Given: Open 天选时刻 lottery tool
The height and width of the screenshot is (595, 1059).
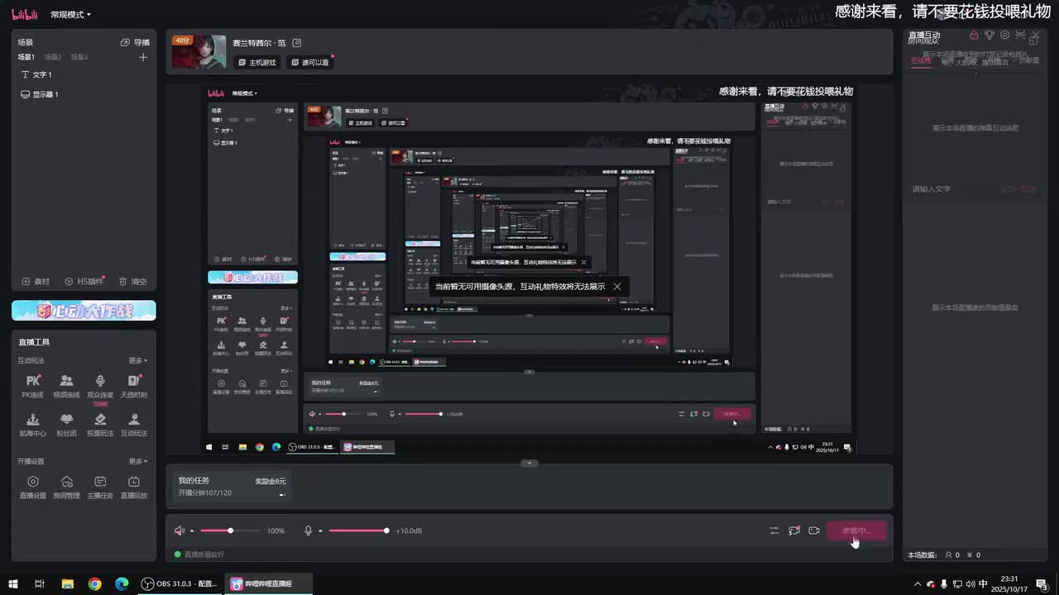Looking at the screenshot, I should [134, 386].
